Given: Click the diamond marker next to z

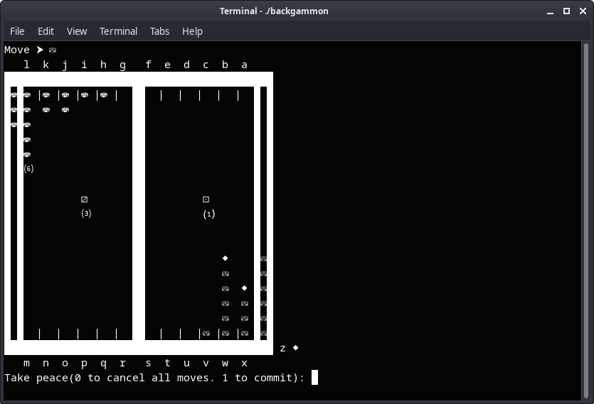Looking at the screenshot, I should tap(295, 348).
